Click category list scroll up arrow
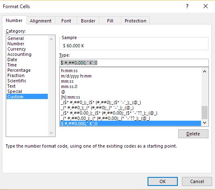 coord(51,40)
